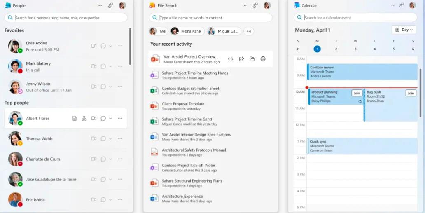Expand chat options chevron for Theresa Webb
425x213 pixels.
pyautogui.click(x=110, y=139)
